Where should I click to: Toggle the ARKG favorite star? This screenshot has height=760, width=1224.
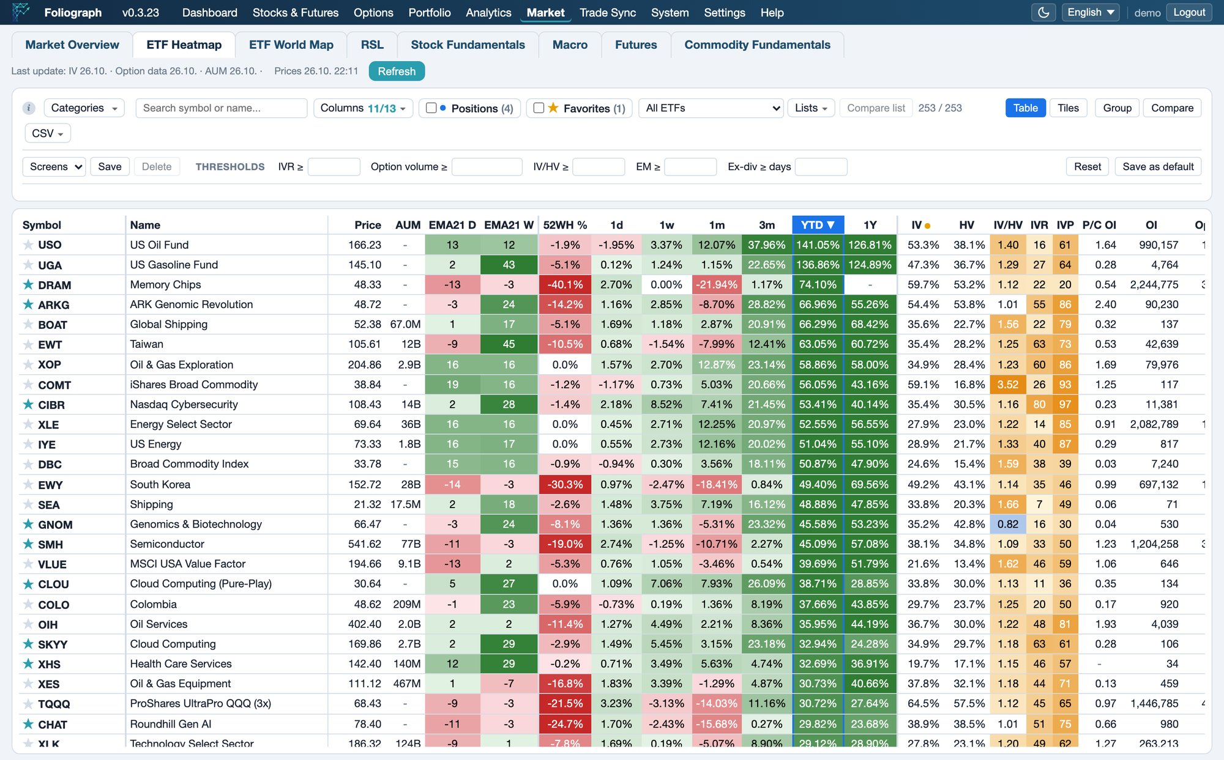28,304
